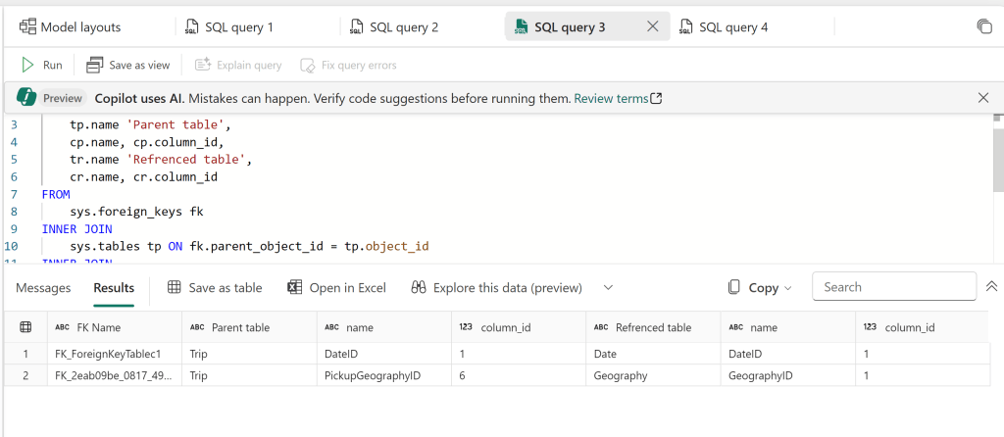Viewport: 1004px width, 437px height.
Task: Click the Explain query icon
Action: pos(204,65)
